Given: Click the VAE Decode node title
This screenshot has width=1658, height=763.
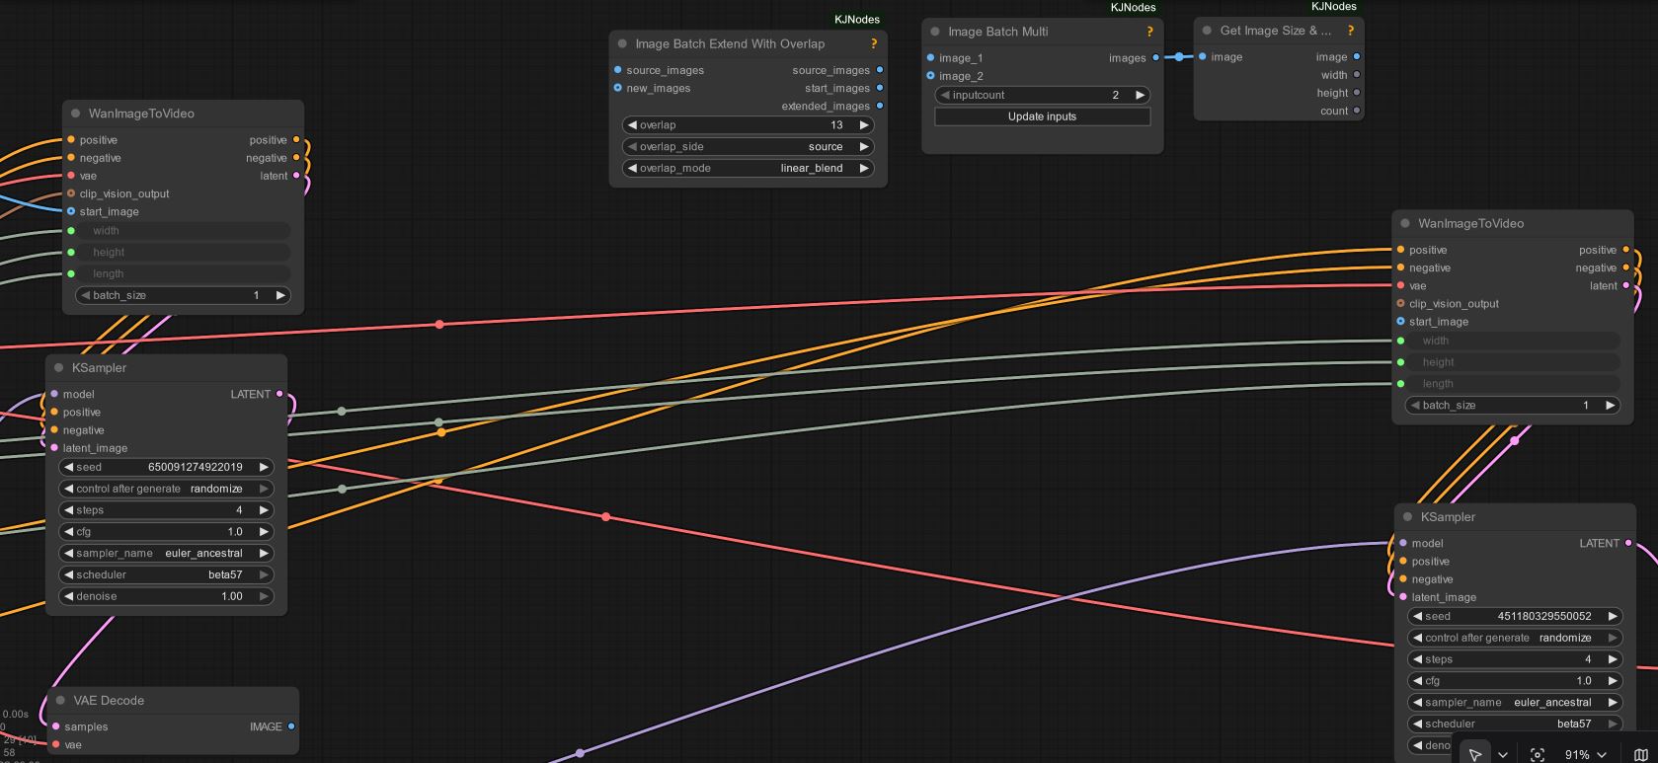Looking at the screenshot, I should point(109,701).
